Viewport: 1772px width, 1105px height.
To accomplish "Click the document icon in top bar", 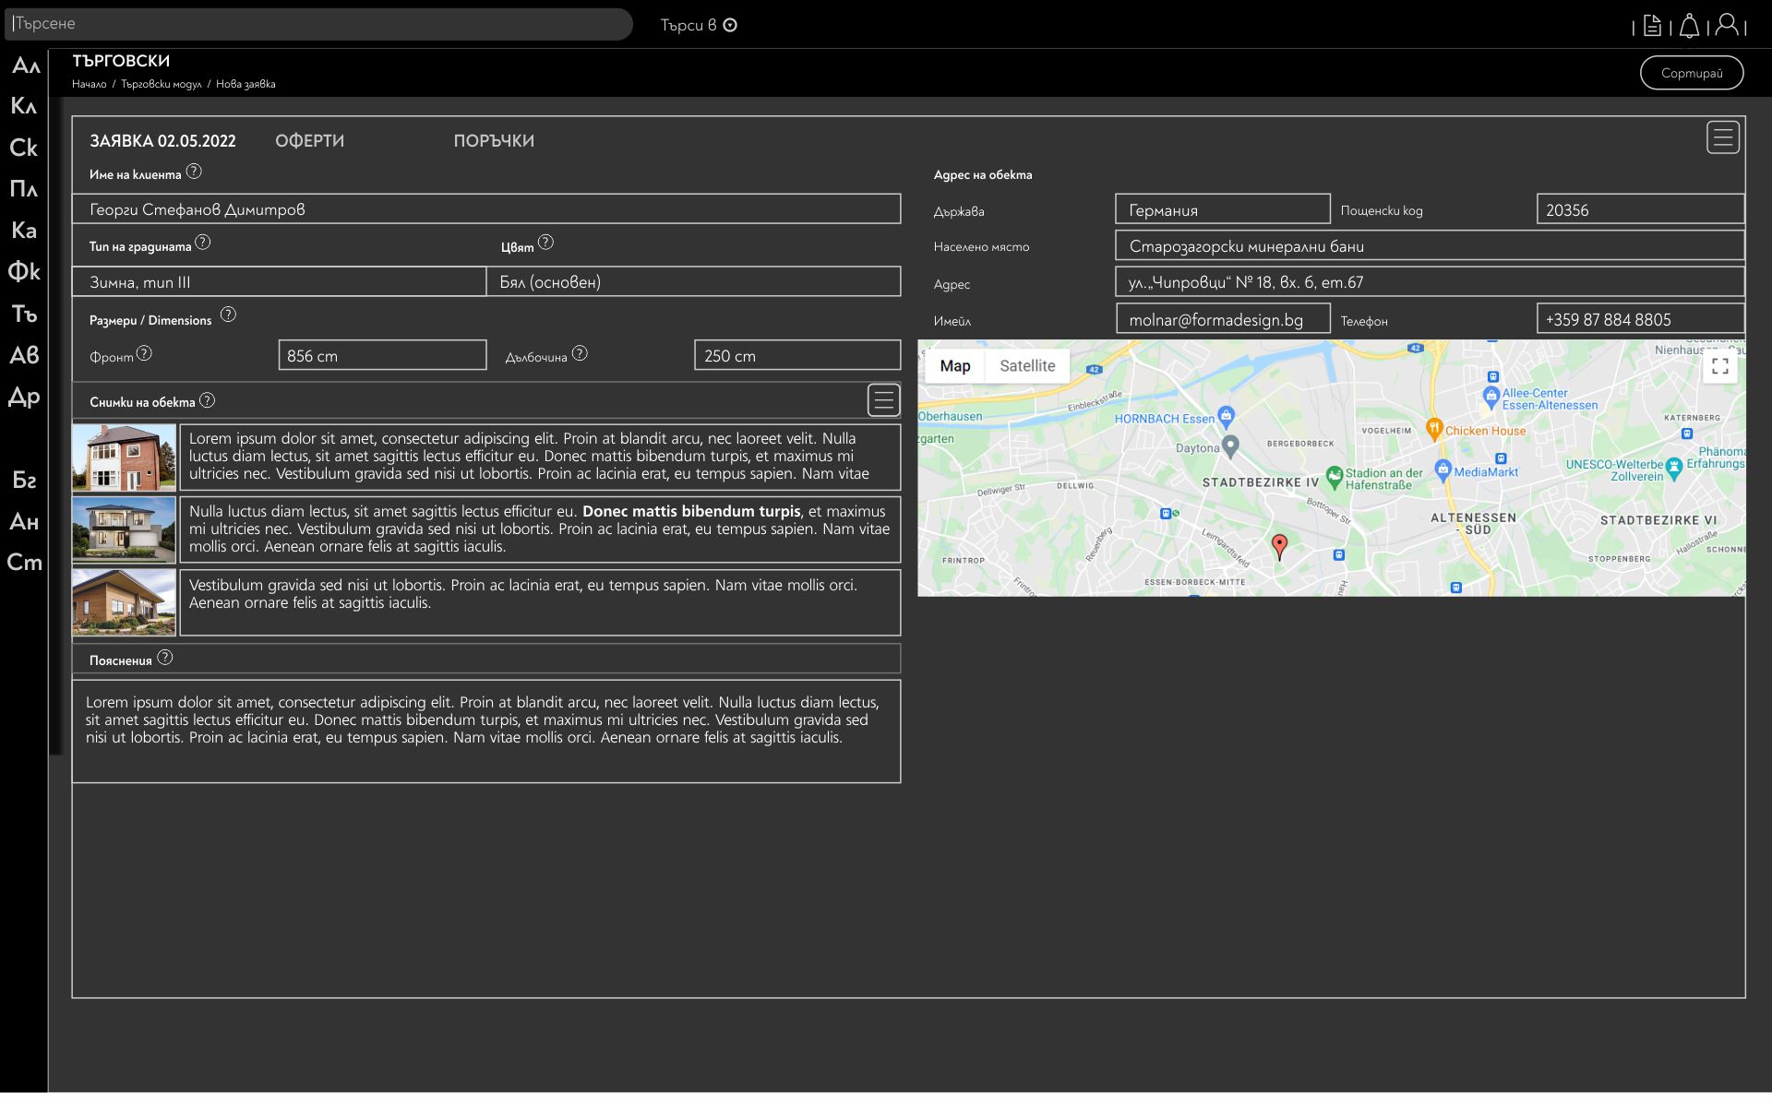I will click(x=1652, y=26).
